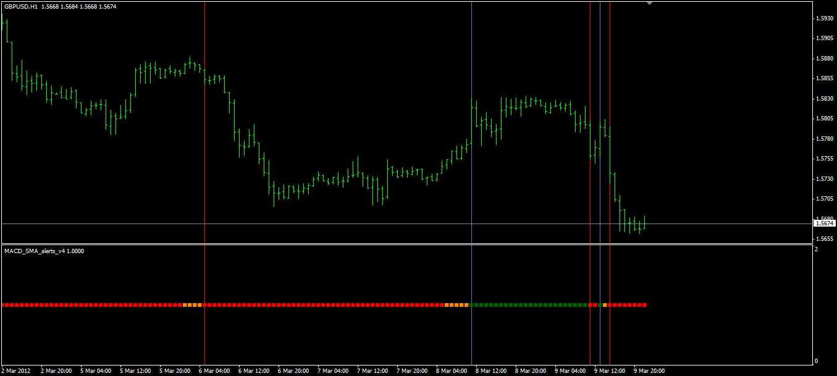Click the 2 Mar 20:00 time label
The width and height of the screenshot is (837, 376).
point(56,371)
